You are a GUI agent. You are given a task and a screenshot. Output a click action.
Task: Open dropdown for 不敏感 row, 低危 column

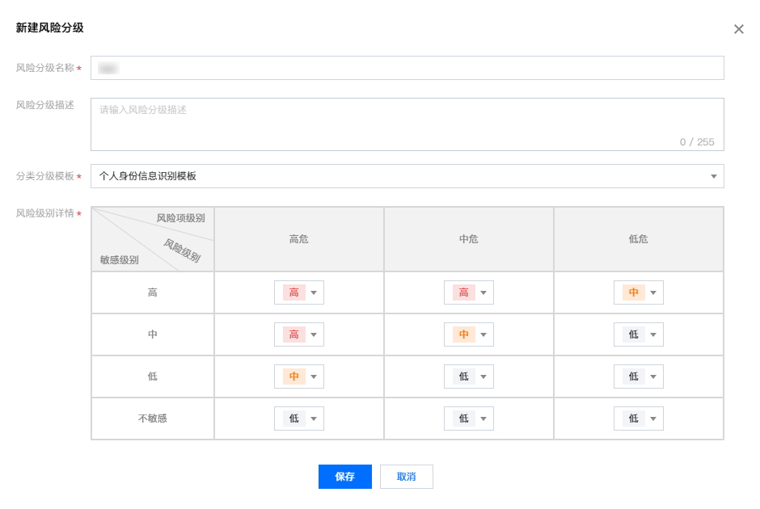(x=639, y=419)
